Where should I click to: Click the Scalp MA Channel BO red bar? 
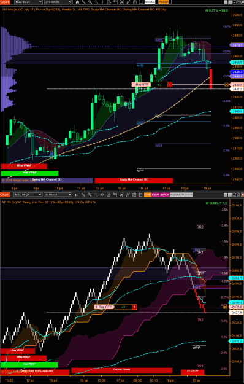tap(134, 180)
